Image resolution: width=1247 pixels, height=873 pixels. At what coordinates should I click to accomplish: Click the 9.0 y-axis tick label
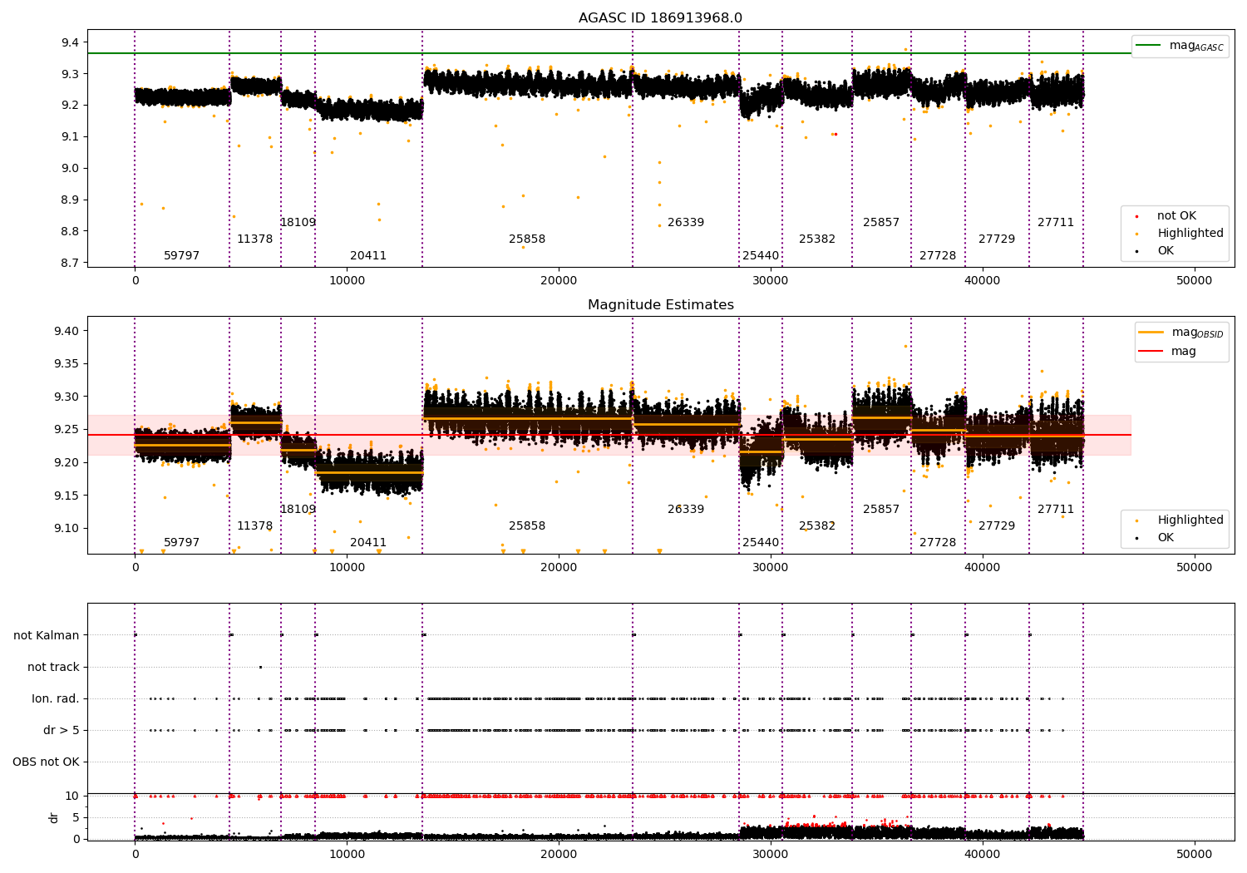click(x=71, y=168)
